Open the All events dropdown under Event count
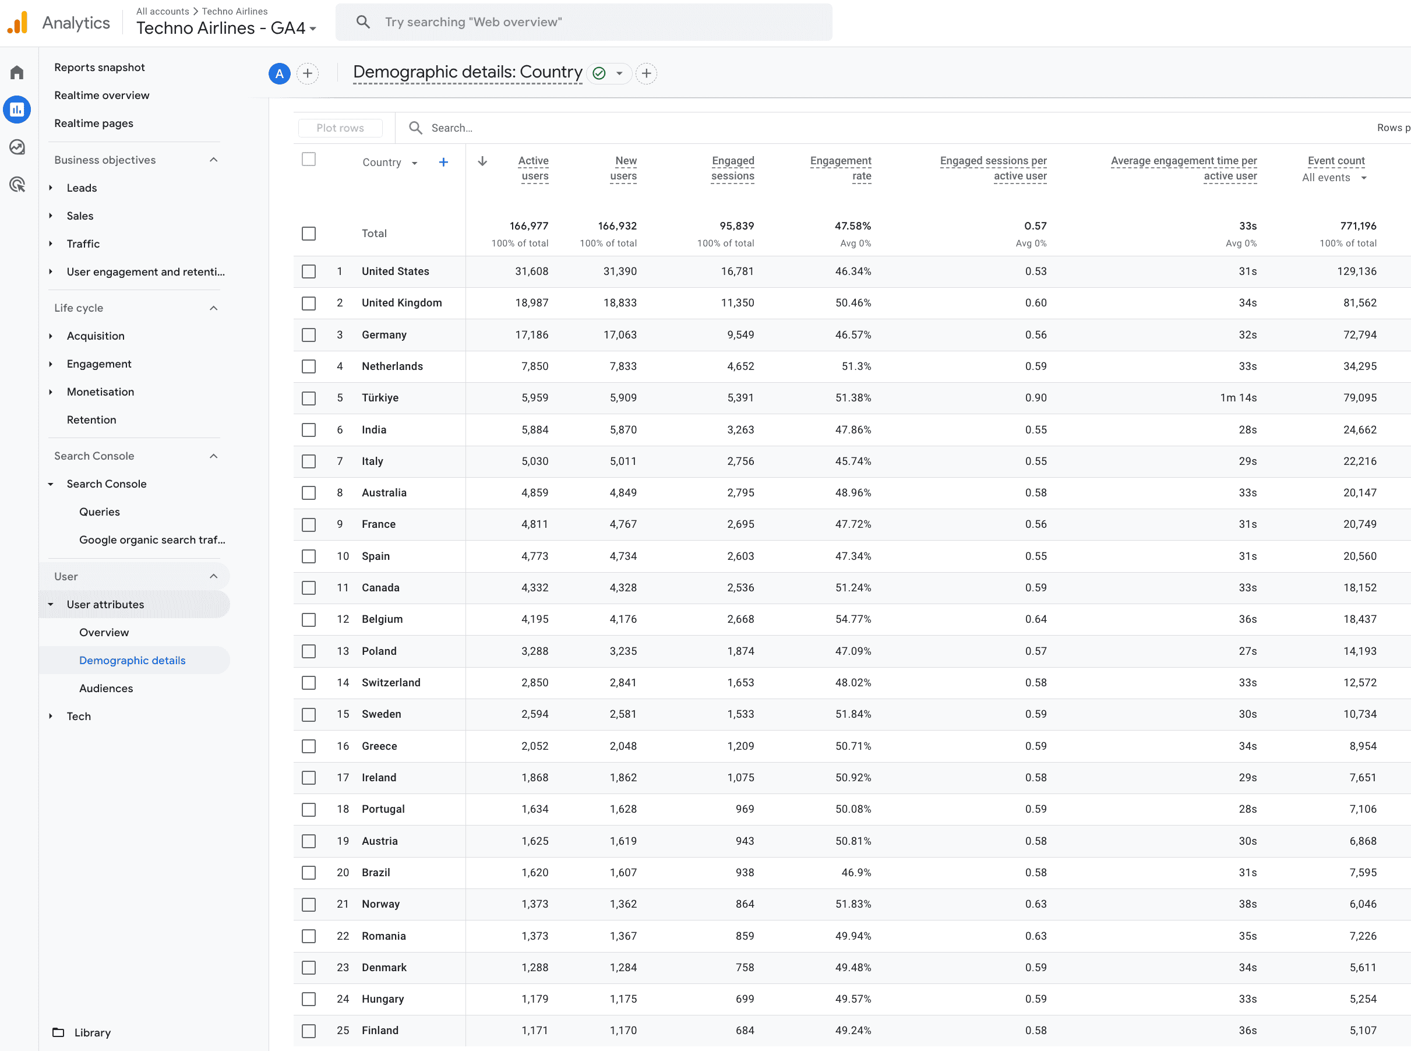 pyautogui.click(x=1334, y=178)
